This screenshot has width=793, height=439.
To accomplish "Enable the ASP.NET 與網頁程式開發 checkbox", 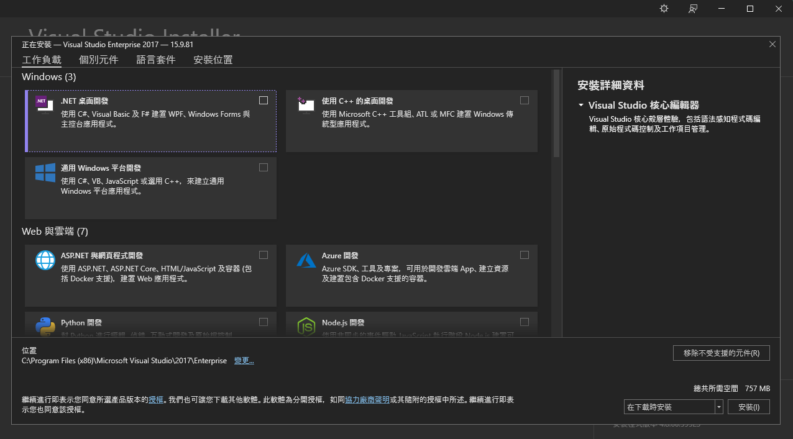I will click(264, 255).
